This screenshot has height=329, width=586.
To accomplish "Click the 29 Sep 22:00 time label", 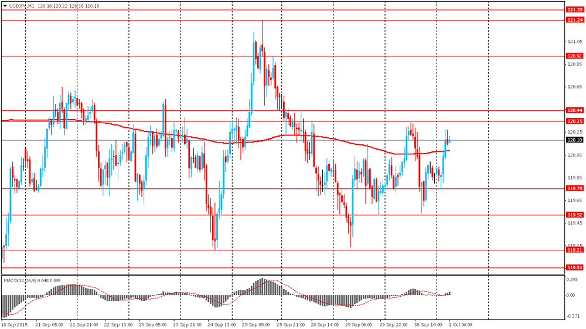I will coord(394,324).
